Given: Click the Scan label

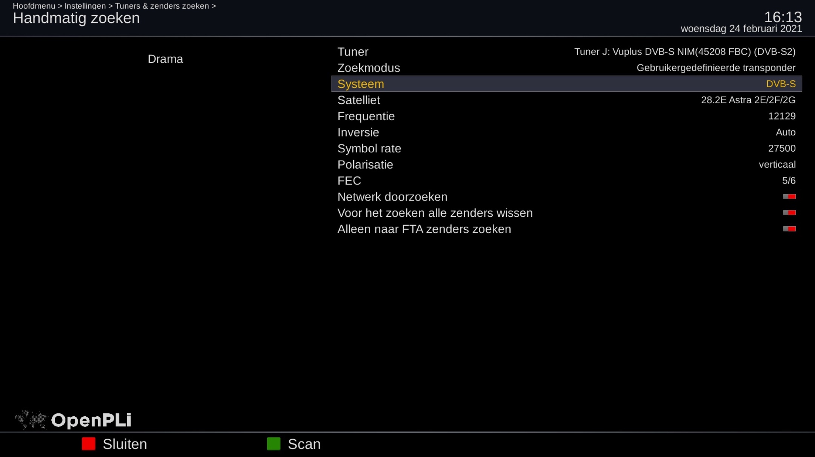Looking at the screenshot, I should coord(304,444).
